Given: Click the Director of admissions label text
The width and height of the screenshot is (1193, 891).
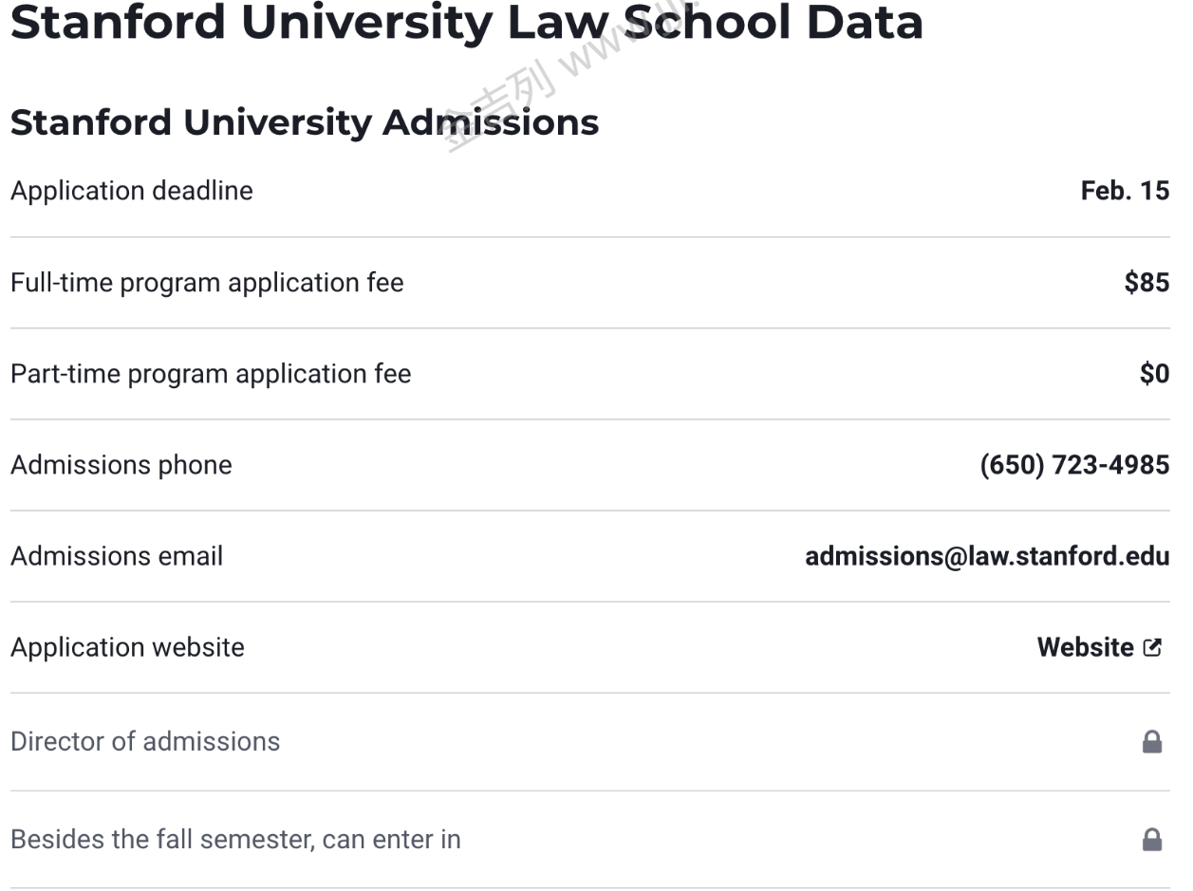Looking at the screenshot, I should tap(145, 741).
